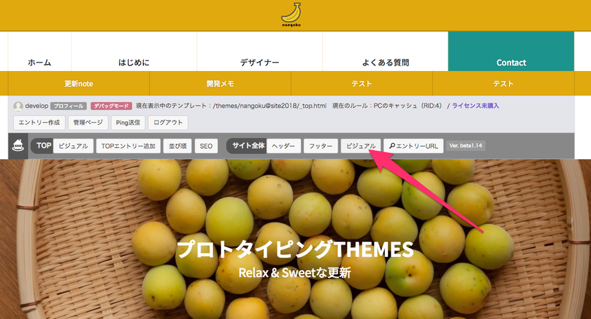Open 管理ページ button

[87, 123]
